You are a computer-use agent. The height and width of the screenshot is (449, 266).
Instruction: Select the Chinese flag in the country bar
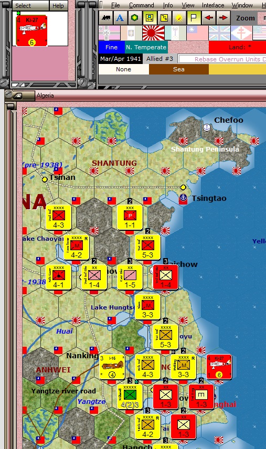tap(198, 33)
